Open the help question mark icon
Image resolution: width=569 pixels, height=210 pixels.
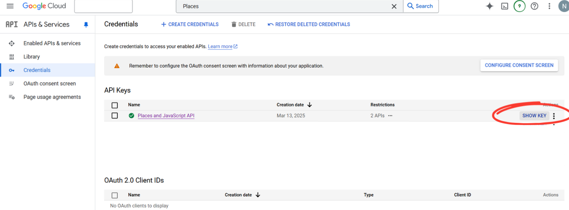click(x=534, y=6)
